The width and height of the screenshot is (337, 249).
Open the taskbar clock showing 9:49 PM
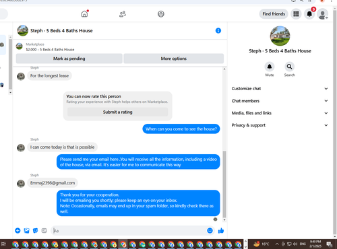click(315, 244)
